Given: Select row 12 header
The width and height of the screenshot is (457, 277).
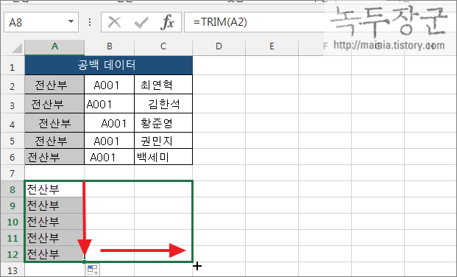Looking at the screenshot, I should pyautogui.click(x=13, y=254).
